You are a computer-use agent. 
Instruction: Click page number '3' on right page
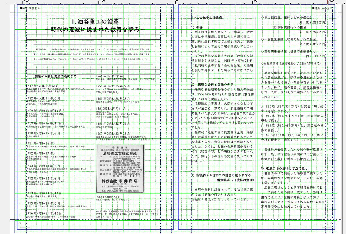332,223
